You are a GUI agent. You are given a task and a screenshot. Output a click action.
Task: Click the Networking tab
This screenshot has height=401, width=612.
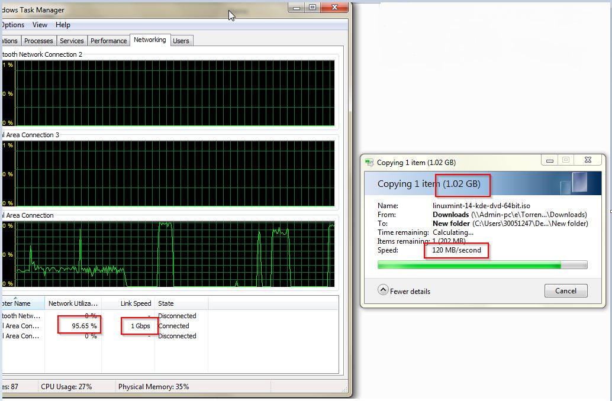coord(150,40)
